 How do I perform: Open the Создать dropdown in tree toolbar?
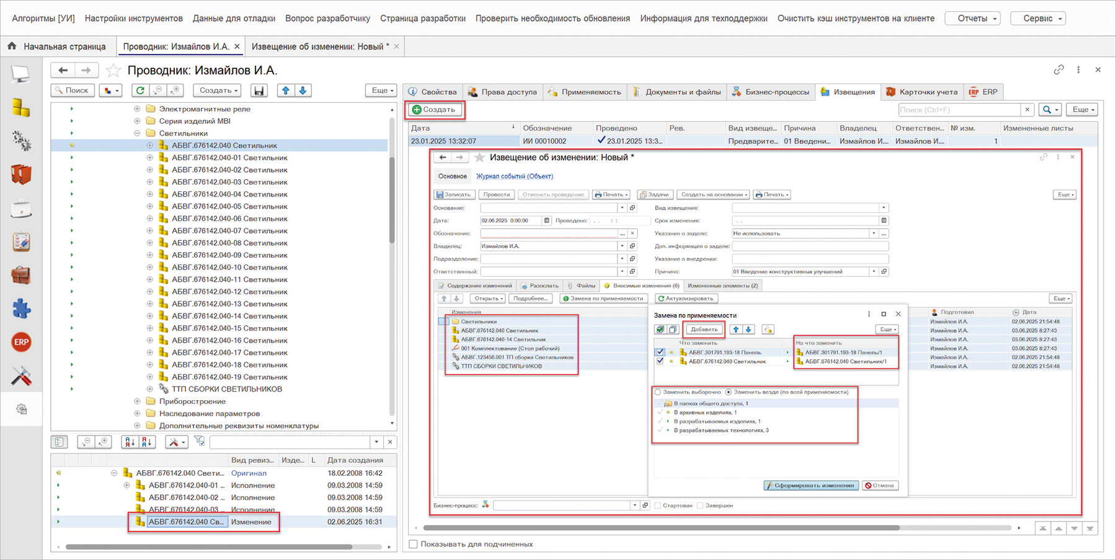[x=218, y=90]
